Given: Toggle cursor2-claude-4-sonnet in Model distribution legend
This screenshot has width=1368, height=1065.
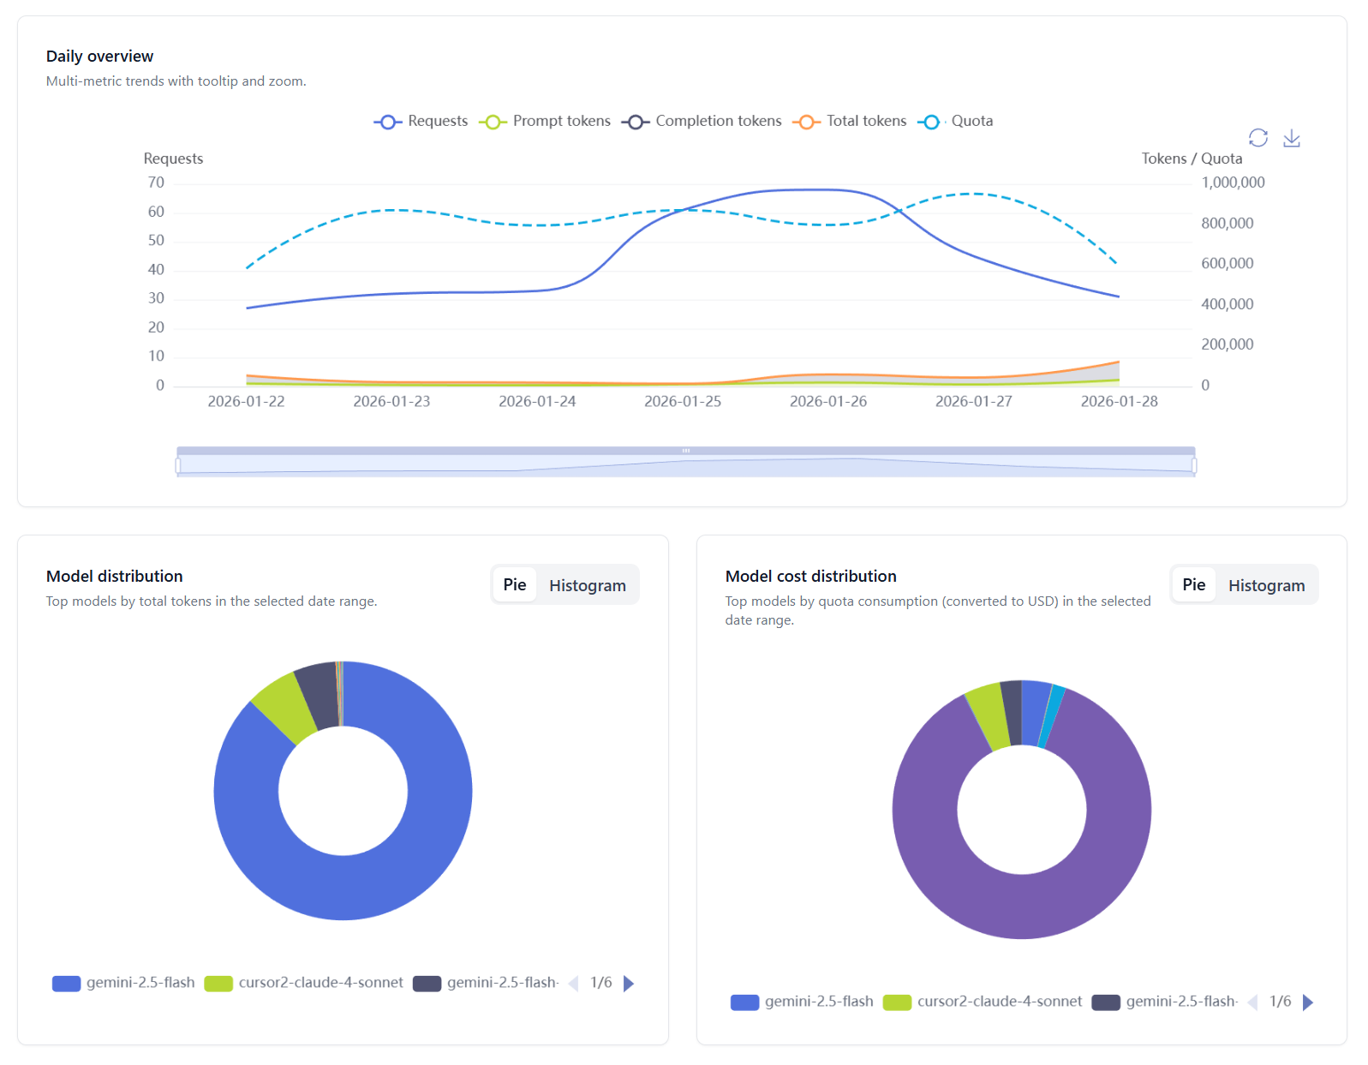Looking at the screenshot, I should [303, 983].
